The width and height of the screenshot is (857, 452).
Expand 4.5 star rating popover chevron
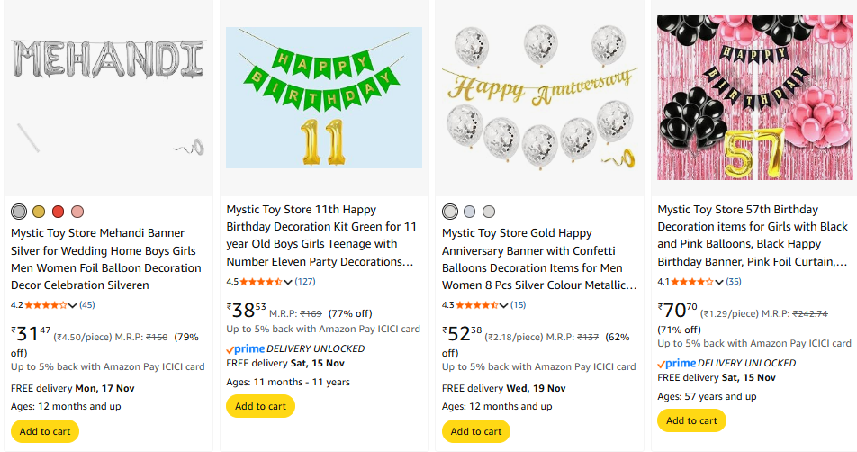click(x=288, y=282)
